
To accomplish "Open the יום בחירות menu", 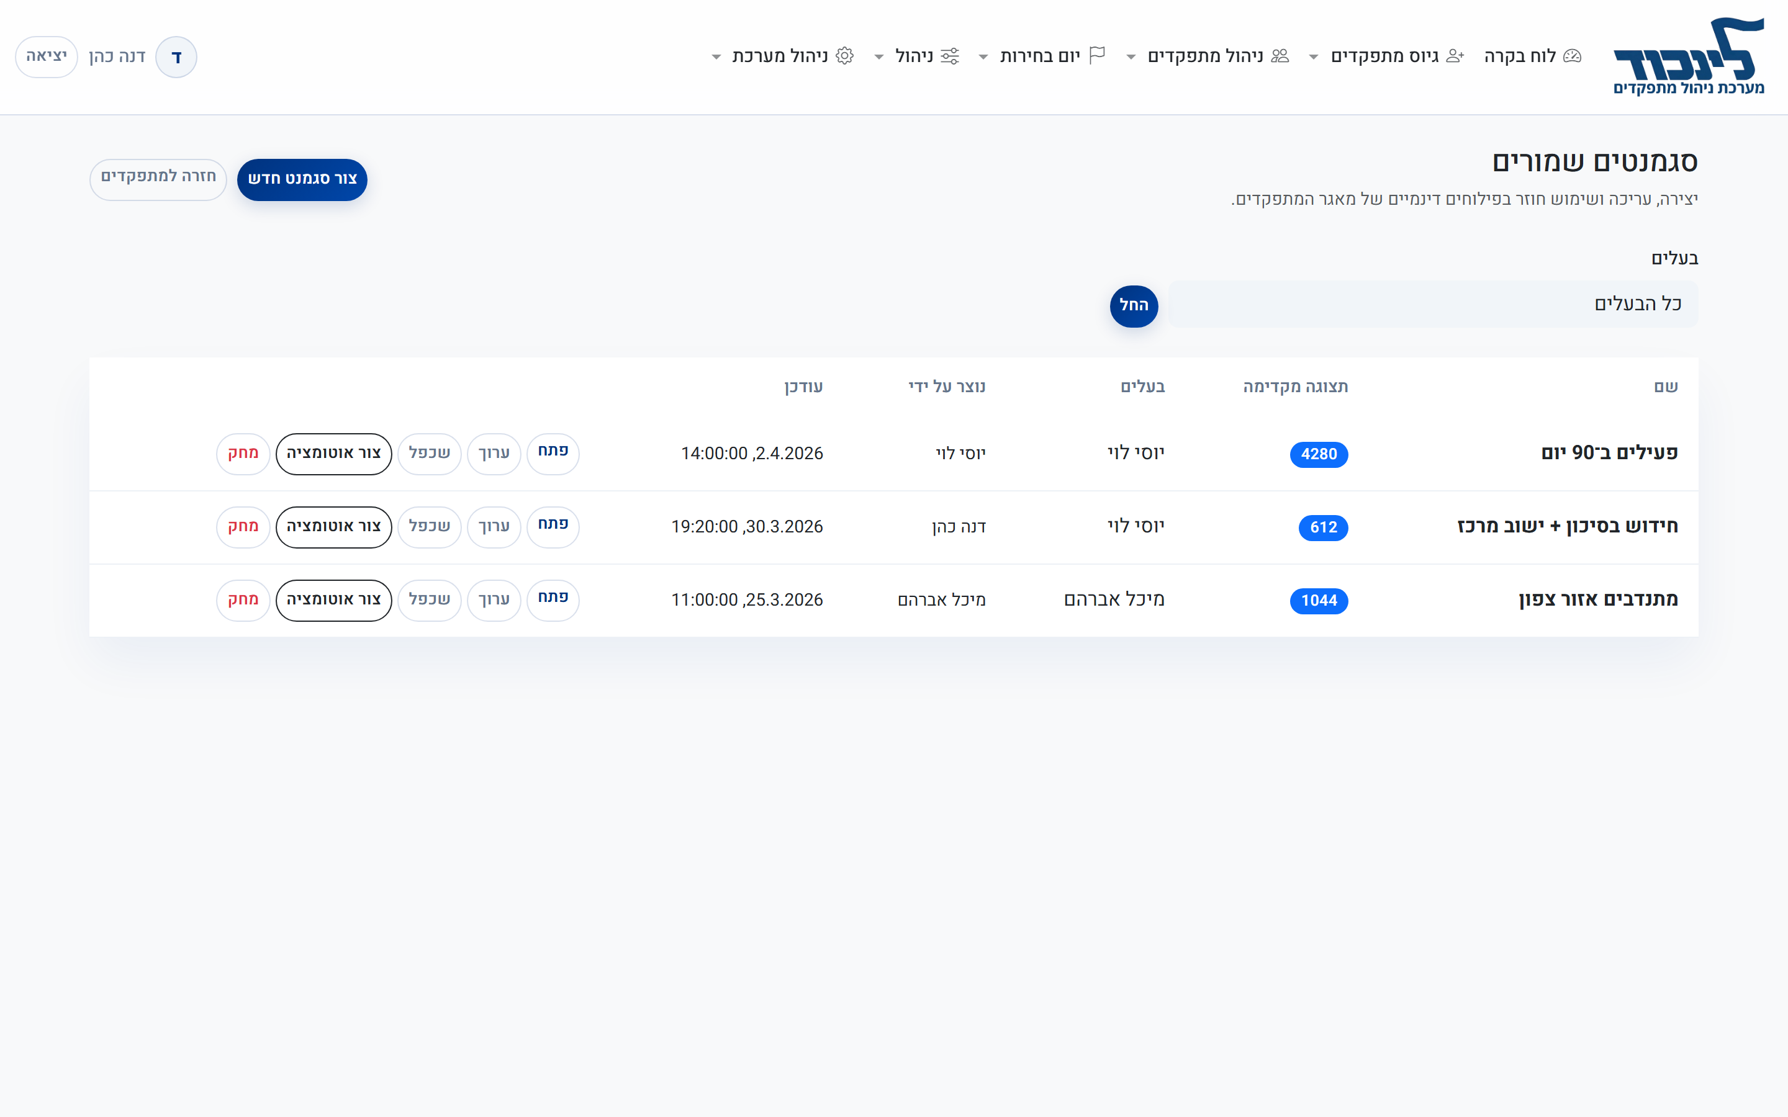I will (1039, 56).
